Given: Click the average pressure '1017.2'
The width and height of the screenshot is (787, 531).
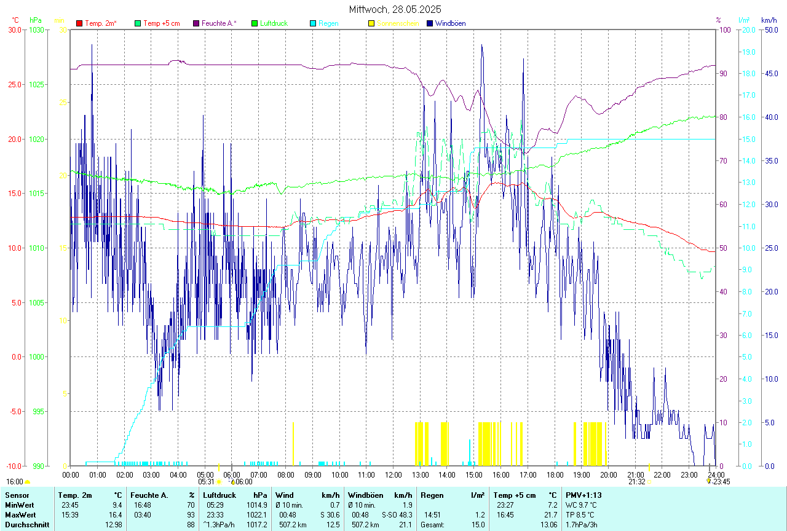Looking at the screenshot, I should [x=258, y=525].
